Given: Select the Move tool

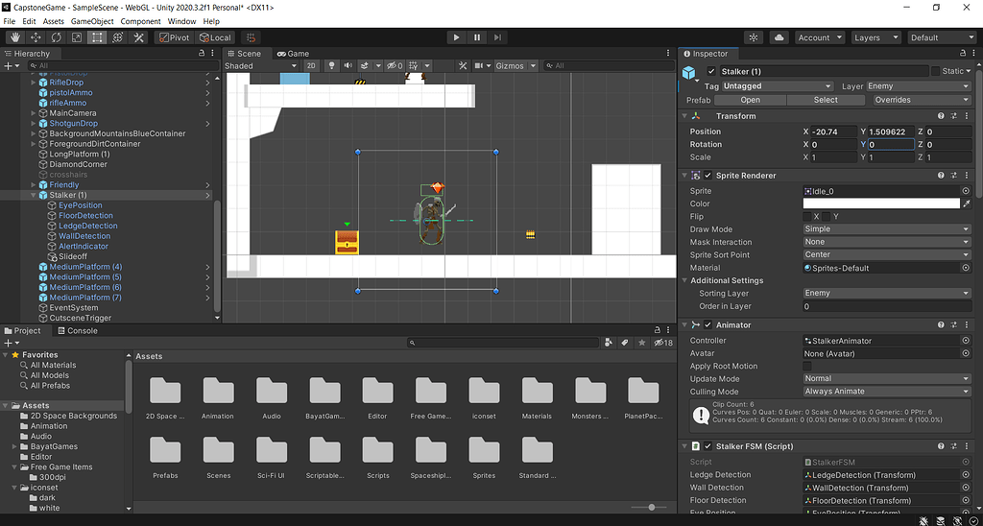Looking at the screenshot, I should click(36, 37).
